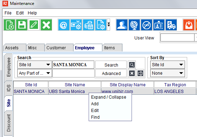Open the employee ID badge icon
This screenshot has height=137, width=197.
point(159,25)
